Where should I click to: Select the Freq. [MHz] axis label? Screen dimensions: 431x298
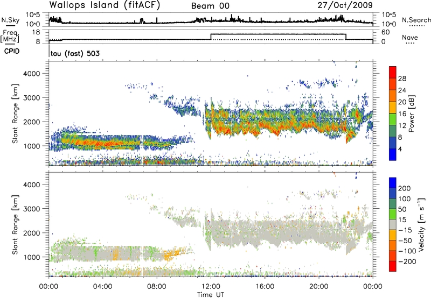pyautogui.click(x=10, y=36)
